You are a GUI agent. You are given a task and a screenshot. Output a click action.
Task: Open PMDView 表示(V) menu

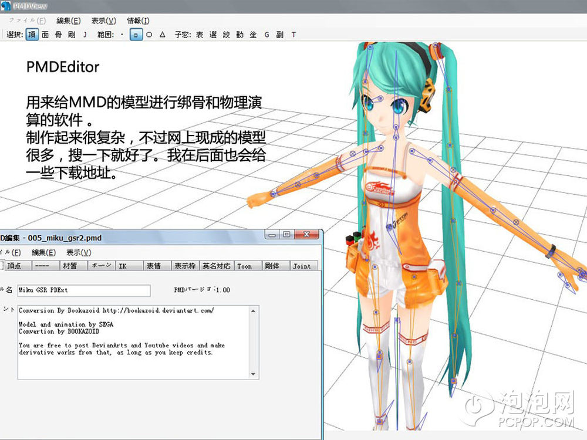104,21
